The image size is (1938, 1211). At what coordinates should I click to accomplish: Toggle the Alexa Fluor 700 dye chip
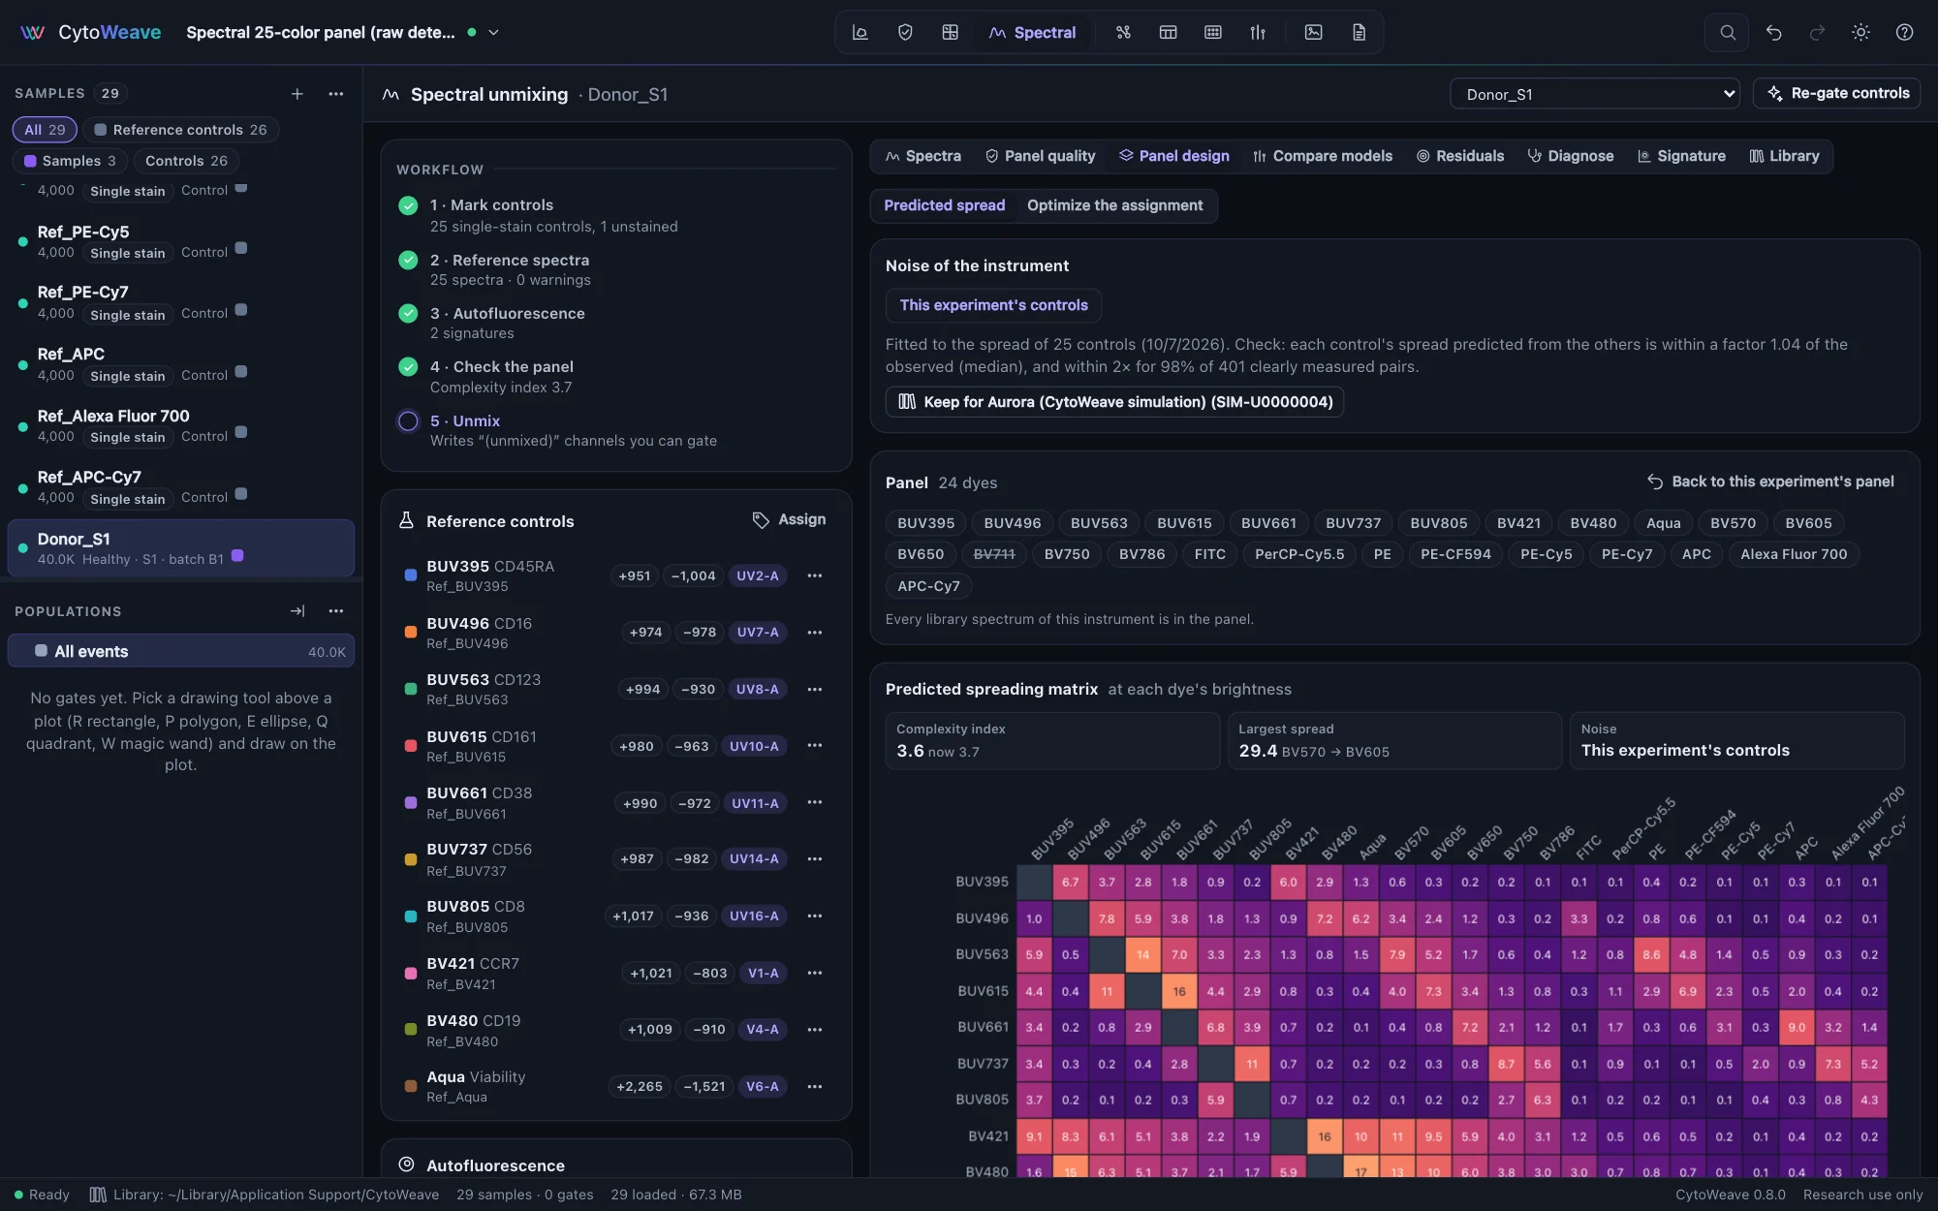tap(1794, 554)
